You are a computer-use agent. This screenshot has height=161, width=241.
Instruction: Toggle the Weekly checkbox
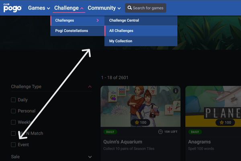point(13,122)
